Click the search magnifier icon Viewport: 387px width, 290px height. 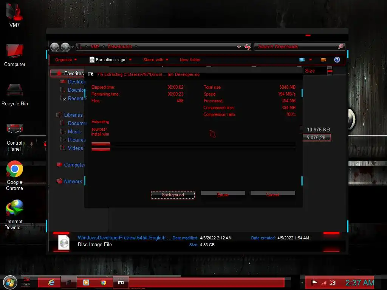pos(341,46)
